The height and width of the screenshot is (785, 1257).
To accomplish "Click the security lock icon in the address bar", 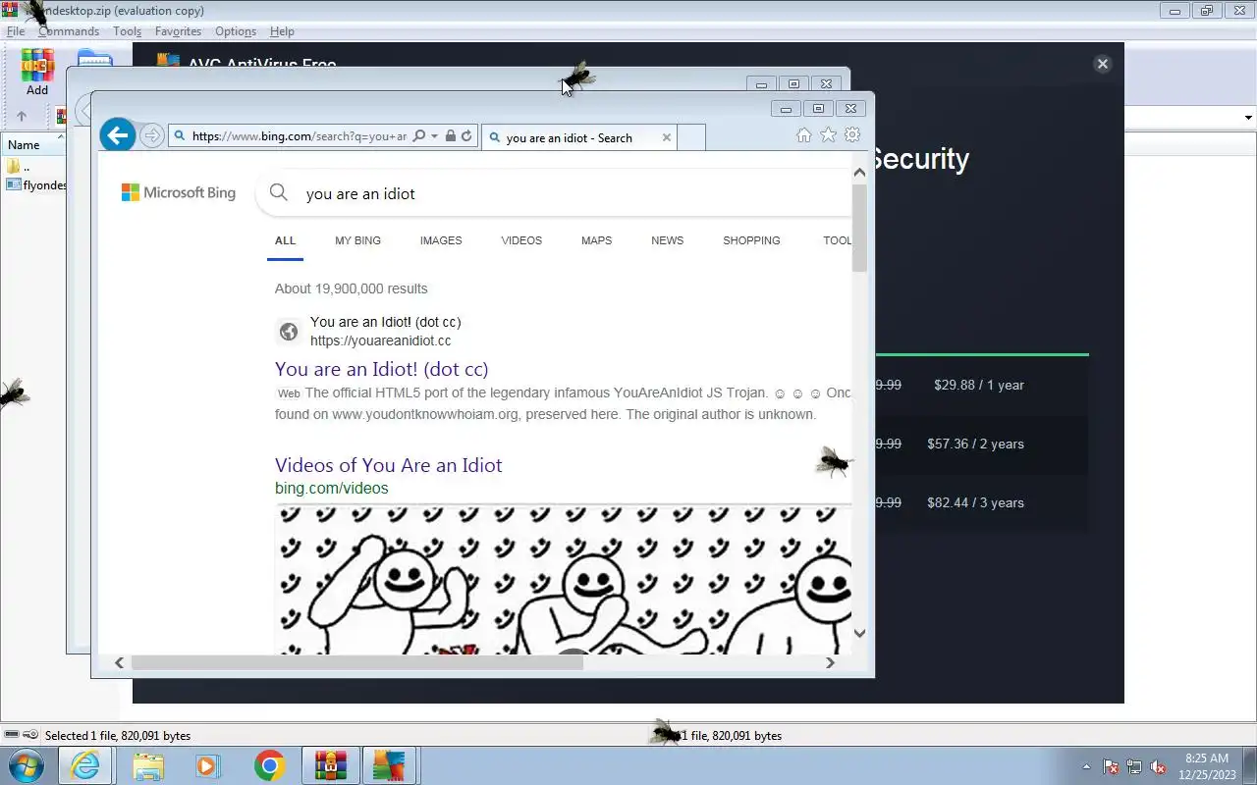I will tap(451, 136).
